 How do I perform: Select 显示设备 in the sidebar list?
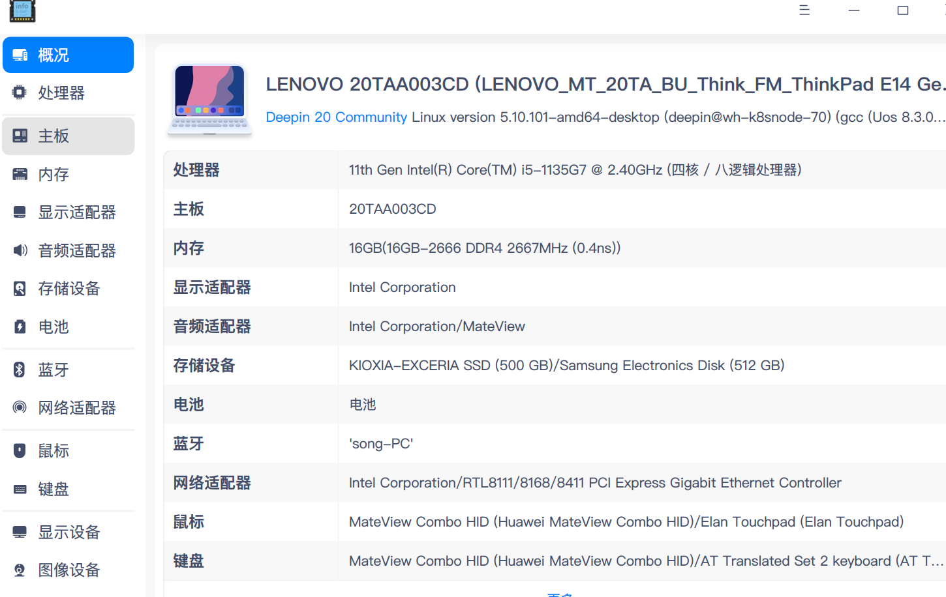[68, 532]
